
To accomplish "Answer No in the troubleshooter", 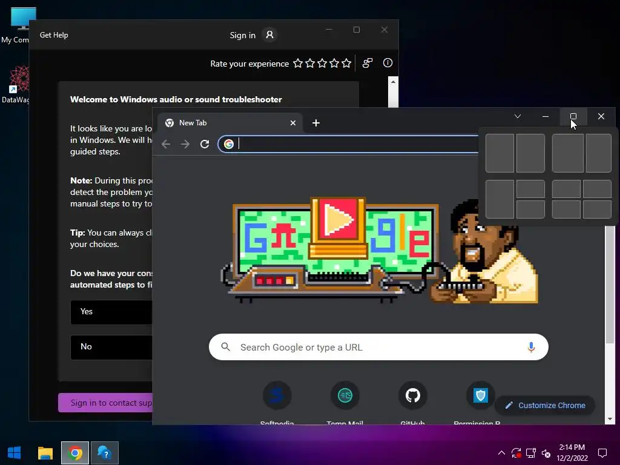I will pos(111,347).
